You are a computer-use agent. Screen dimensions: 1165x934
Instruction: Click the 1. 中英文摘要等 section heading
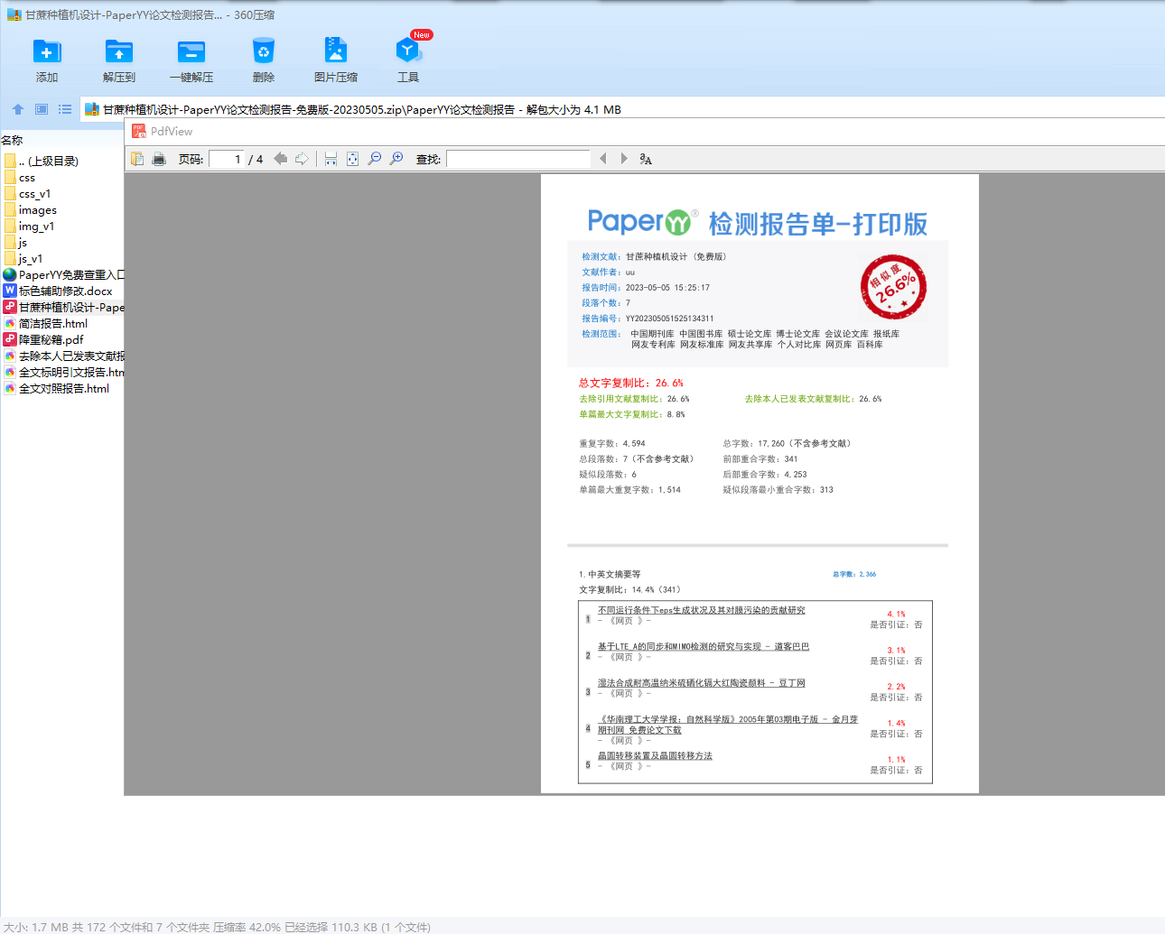click(x=610, y=574)
